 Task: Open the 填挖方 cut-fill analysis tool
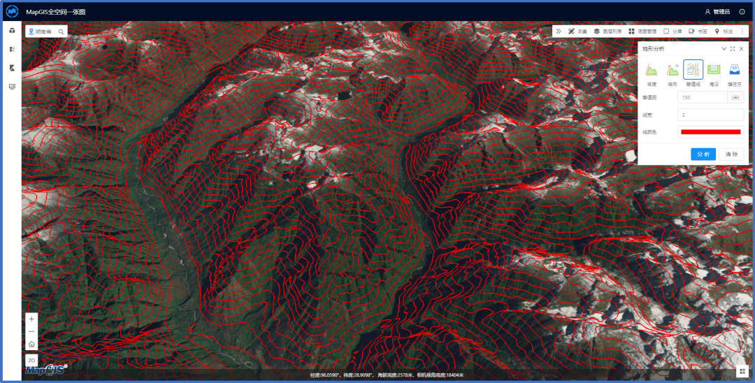(x=735, y=69)
